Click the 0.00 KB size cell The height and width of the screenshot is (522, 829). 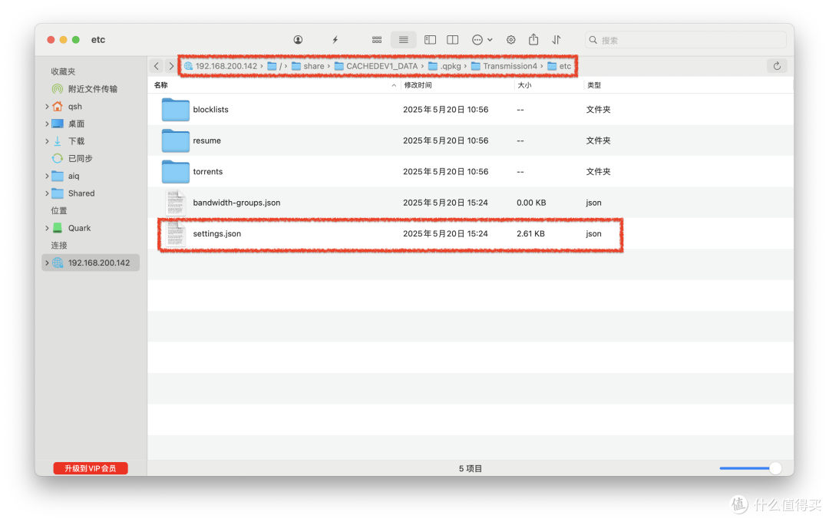(531, 203)
